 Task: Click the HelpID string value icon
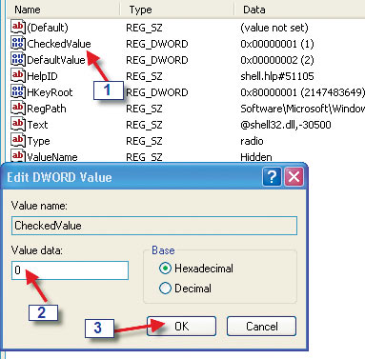click(x=18, y=75)
